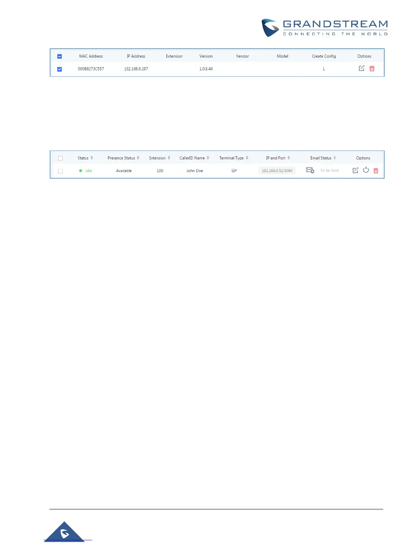Image resolution: width=420 pixels, height=543 pixels.
Task: Sort by Email Status column
Action: click(x=335, y=158)
